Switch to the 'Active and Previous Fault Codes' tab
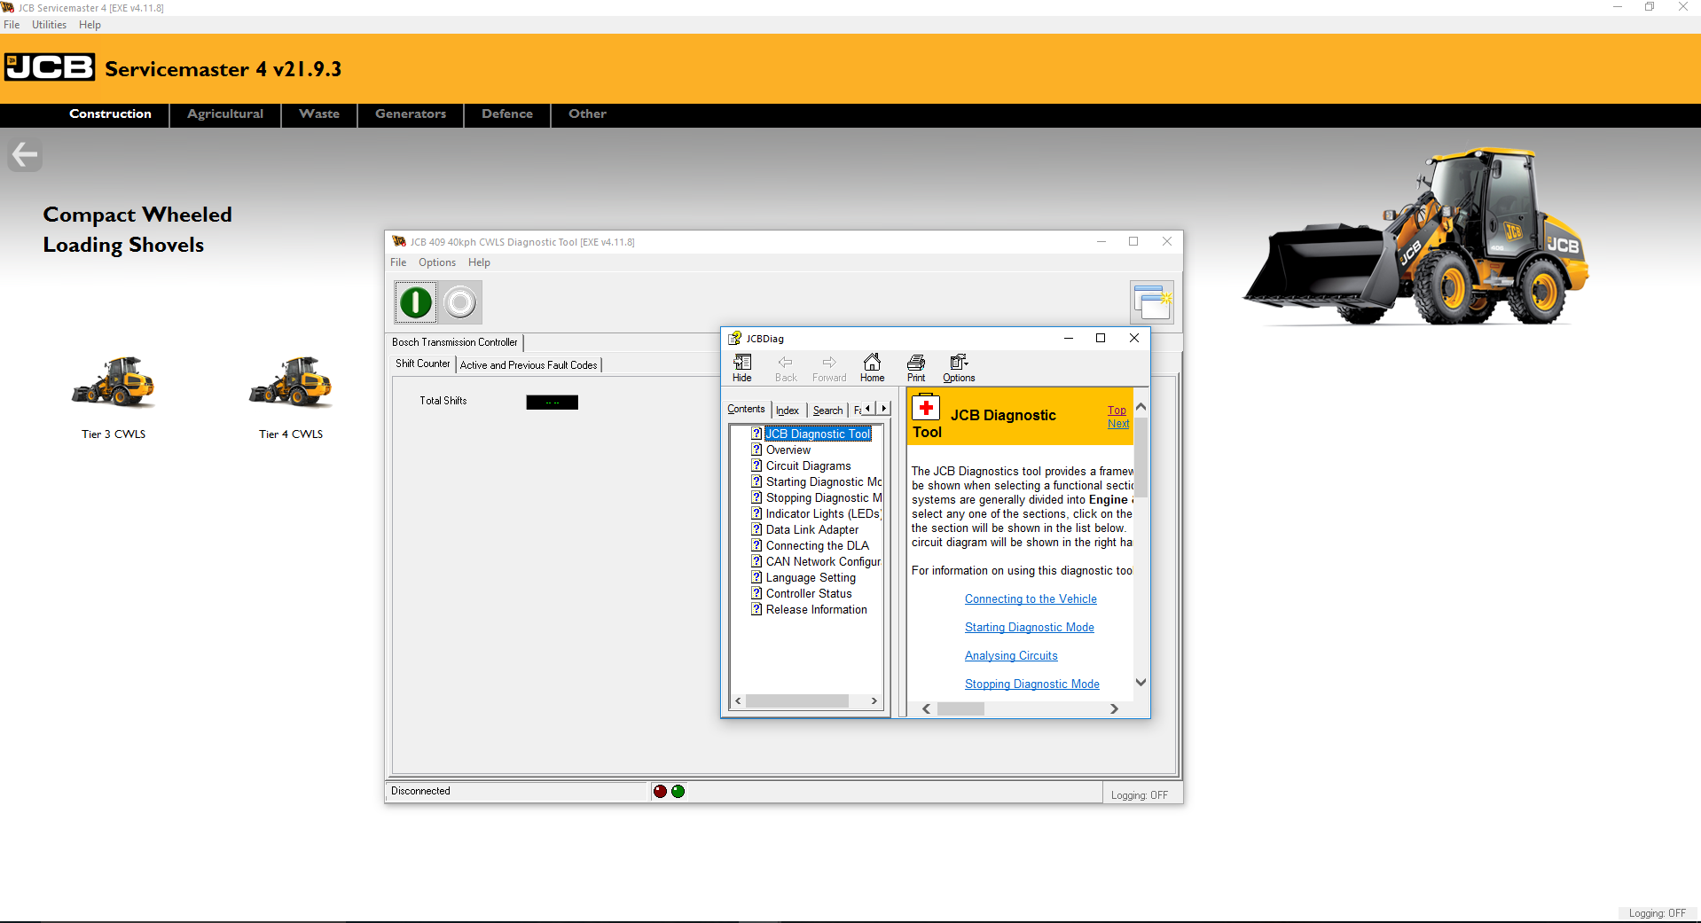1701x923 pixels. (528, 364)
